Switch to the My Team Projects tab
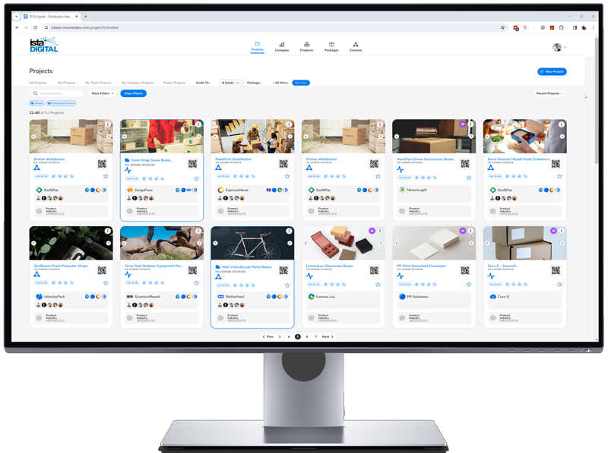The height and width of the screenshot is (453, 608). [x=98, y=83]
